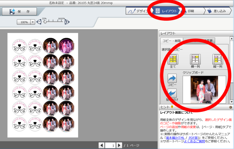Open the 差し込み (Merge) tab
Screen dimensions: 234x149
[x=218, y=11]
